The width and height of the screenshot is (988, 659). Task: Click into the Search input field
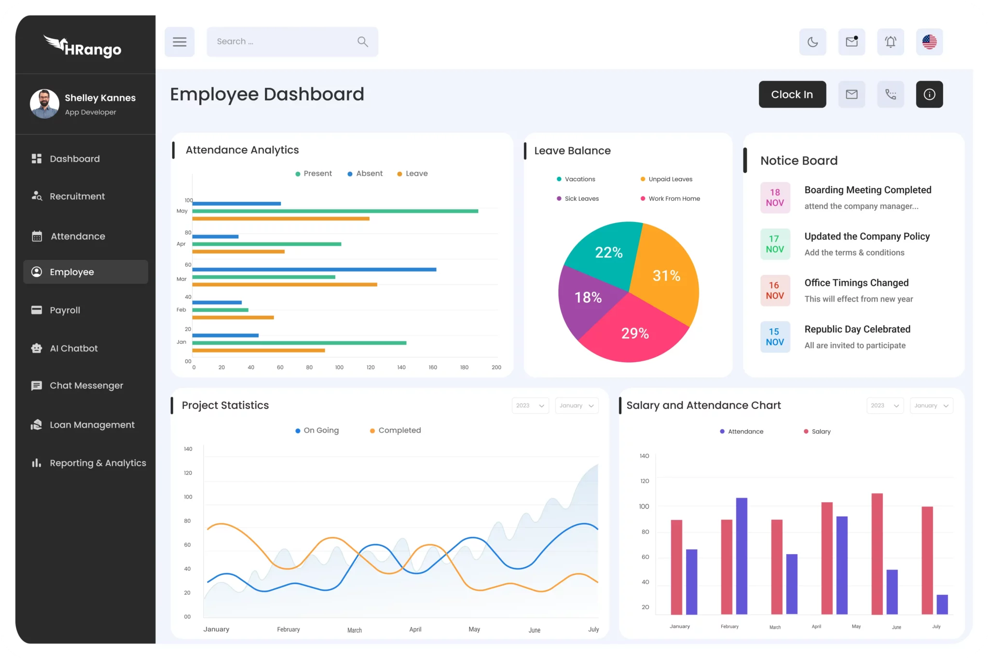(x=282, y=42)
